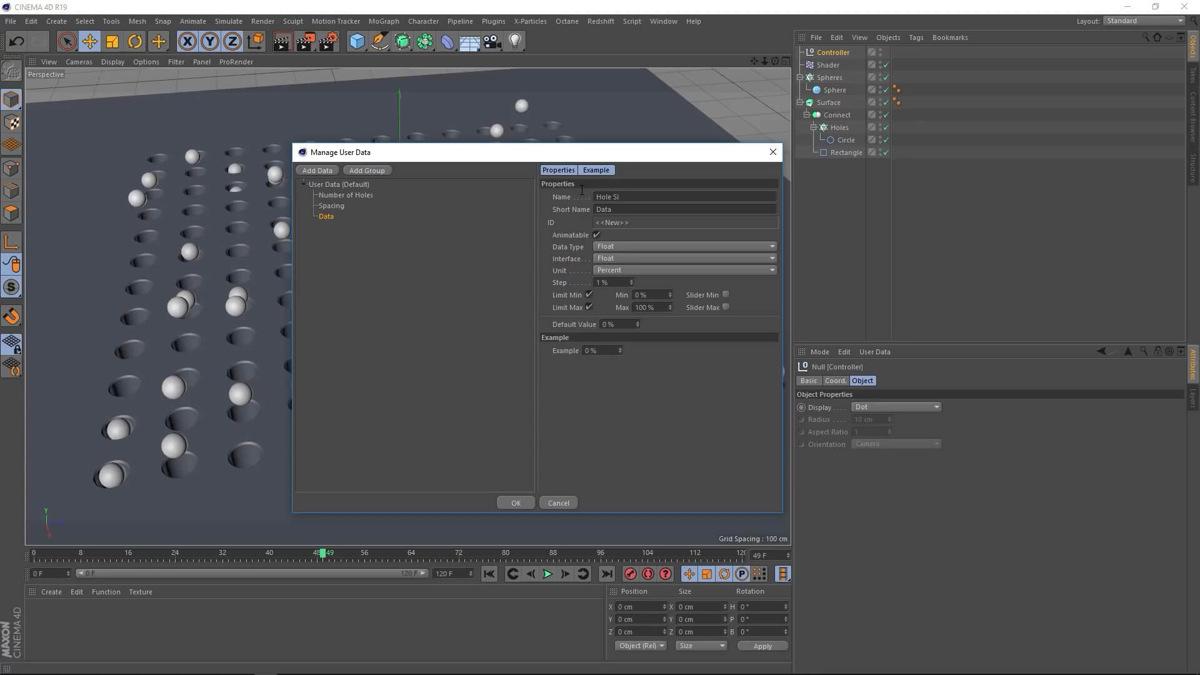Click the Light bulb icon
This screenshot has width=1200, height=675.
click(x=515, y=42)
